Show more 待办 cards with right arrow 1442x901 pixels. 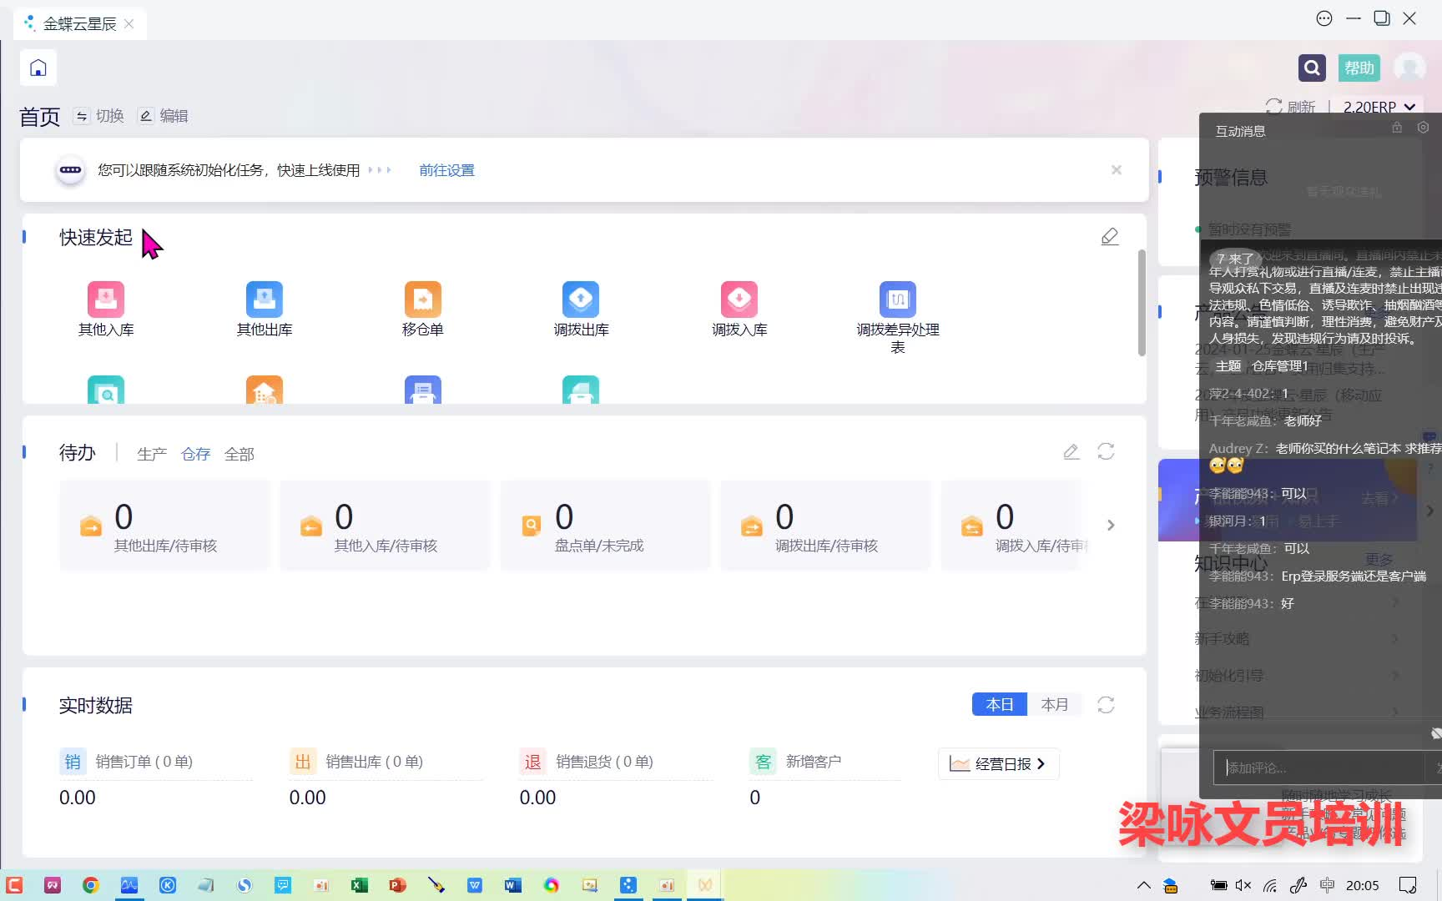point(1111,525)
